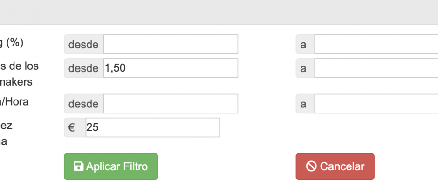Focus the 'a' field in the (%) row
The image size is (438, 186).
(376, 44)
